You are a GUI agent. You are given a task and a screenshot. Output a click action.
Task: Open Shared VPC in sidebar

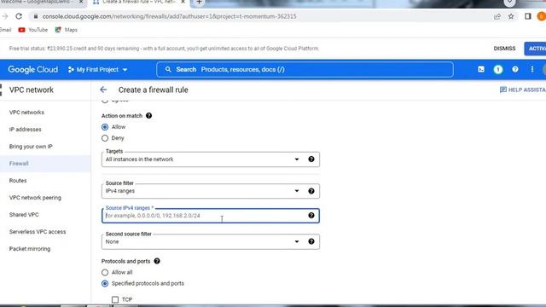coord(24,215)
